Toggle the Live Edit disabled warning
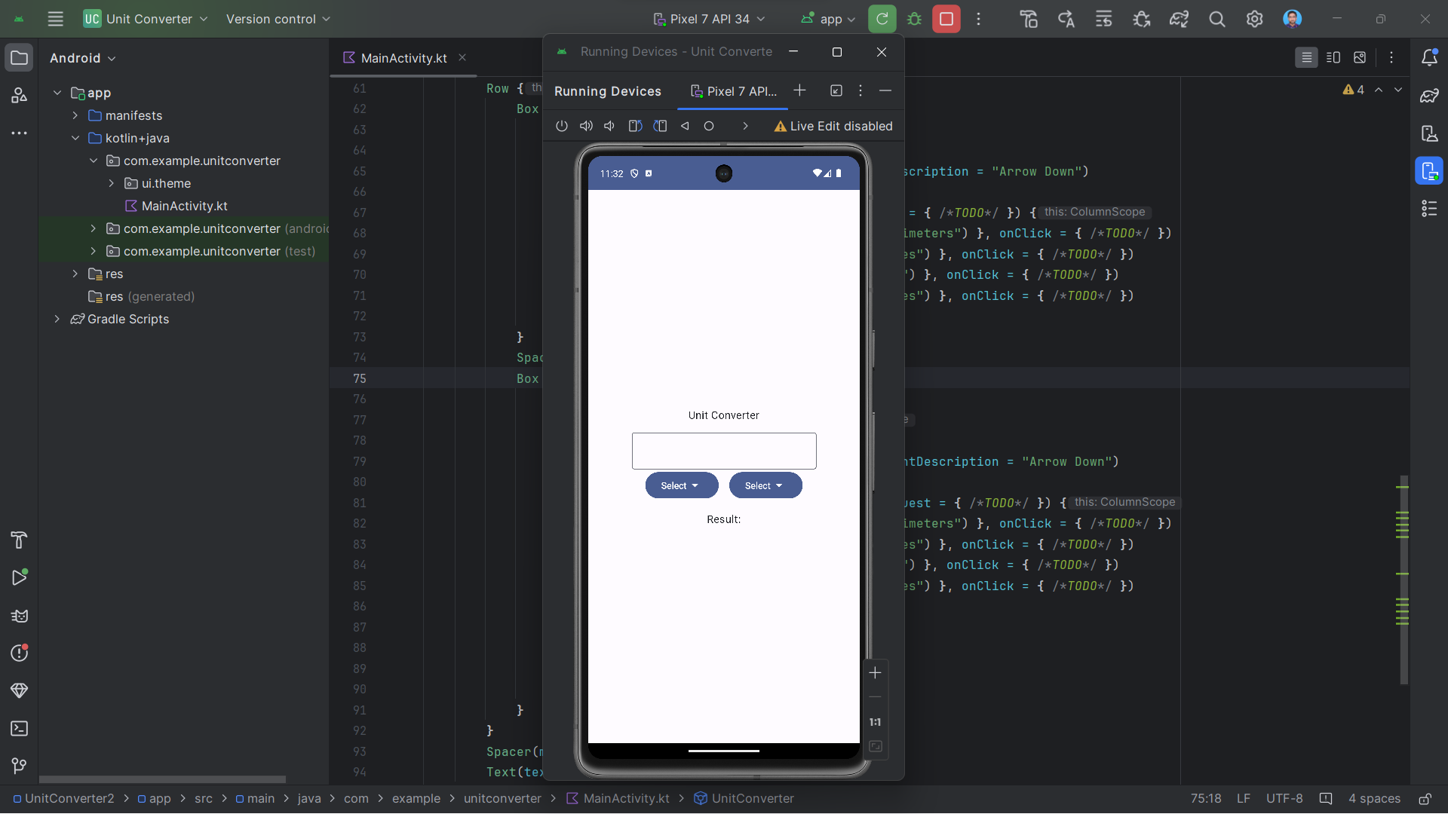1448x814 pixels. click(x=833, y=126)
